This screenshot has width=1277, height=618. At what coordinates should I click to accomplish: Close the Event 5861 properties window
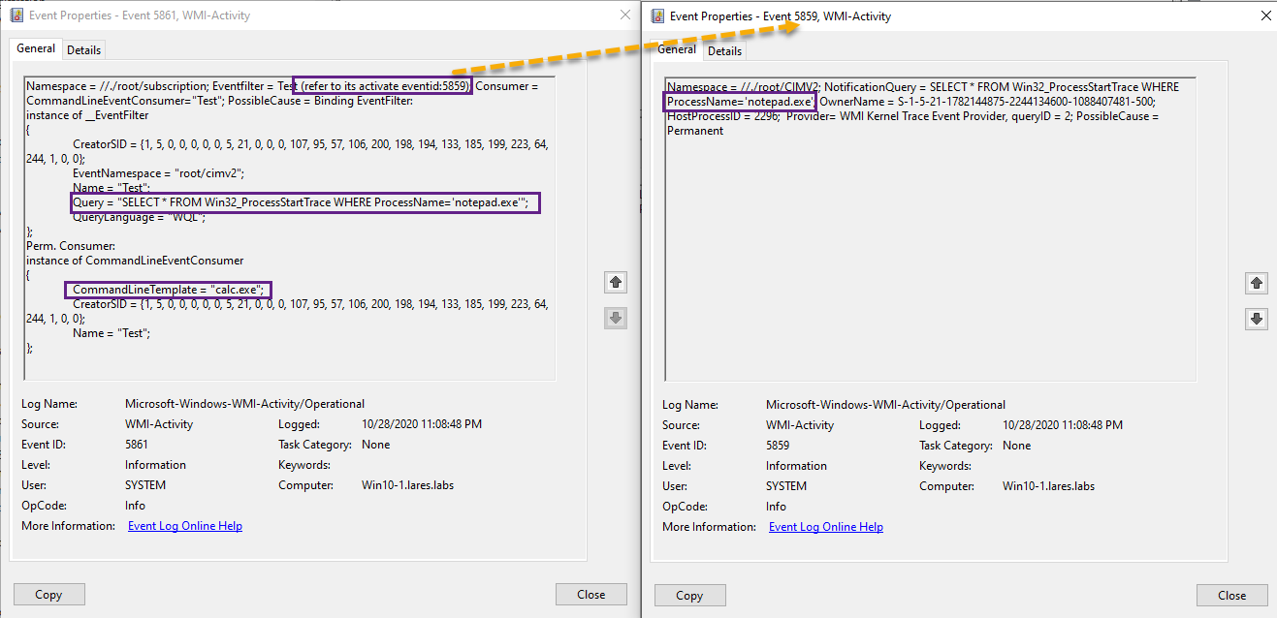click(x=625, y=15)
